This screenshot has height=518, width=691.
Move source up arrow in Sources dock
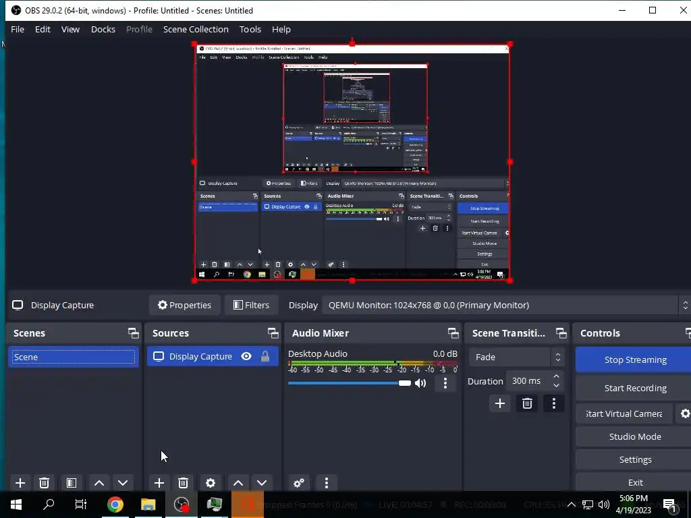click(238, 483)
